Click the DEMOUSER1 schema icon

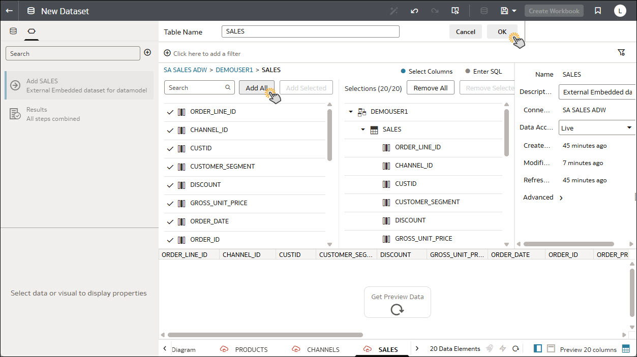[362, 112]
